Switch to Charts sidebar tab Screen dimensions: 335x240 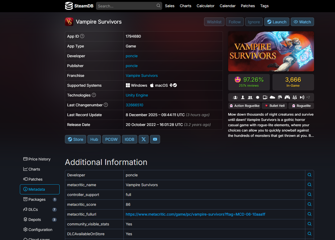coord(40,169)
